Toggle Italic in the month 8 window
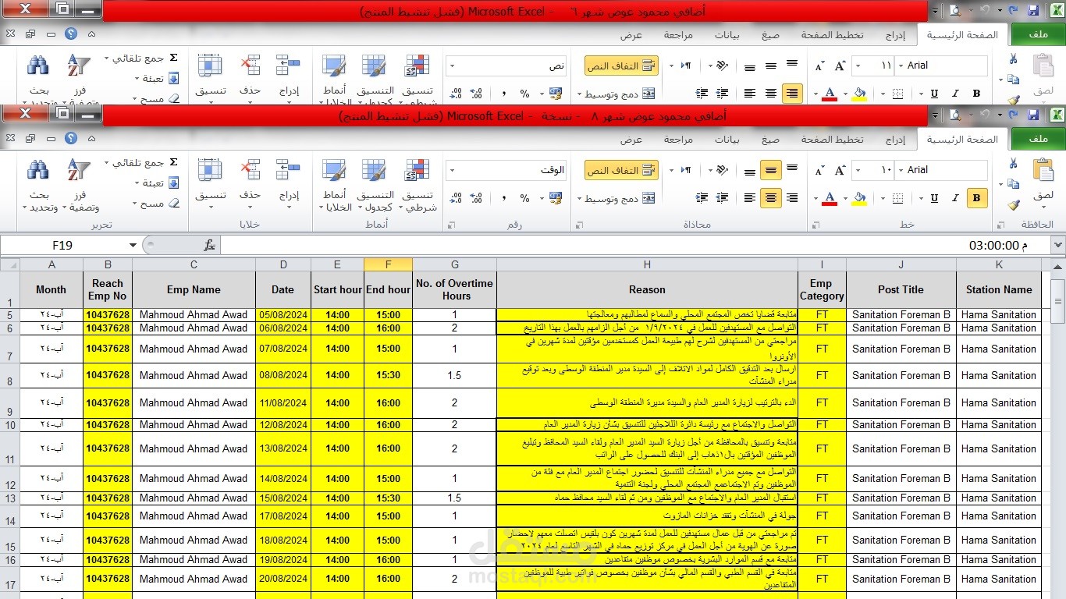Viewport: 1066px width, 599px height. (955, 198)
